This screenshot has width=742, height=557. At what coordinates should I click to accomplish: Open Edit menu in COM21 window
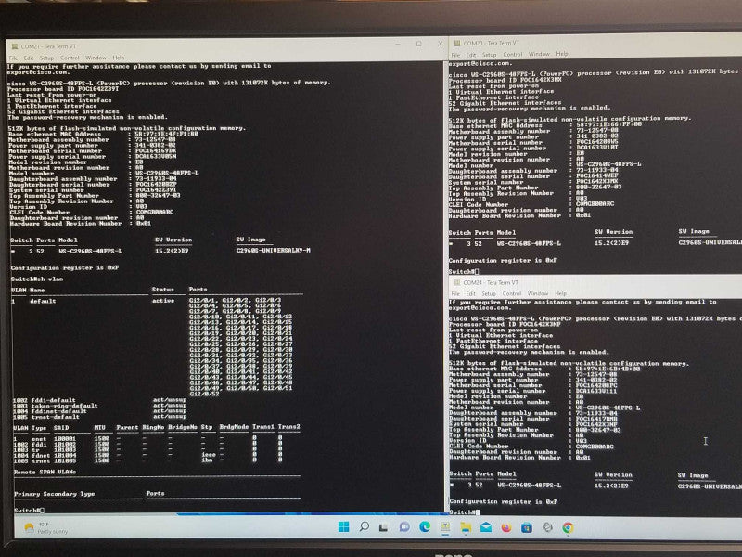[x=29, y=58]
